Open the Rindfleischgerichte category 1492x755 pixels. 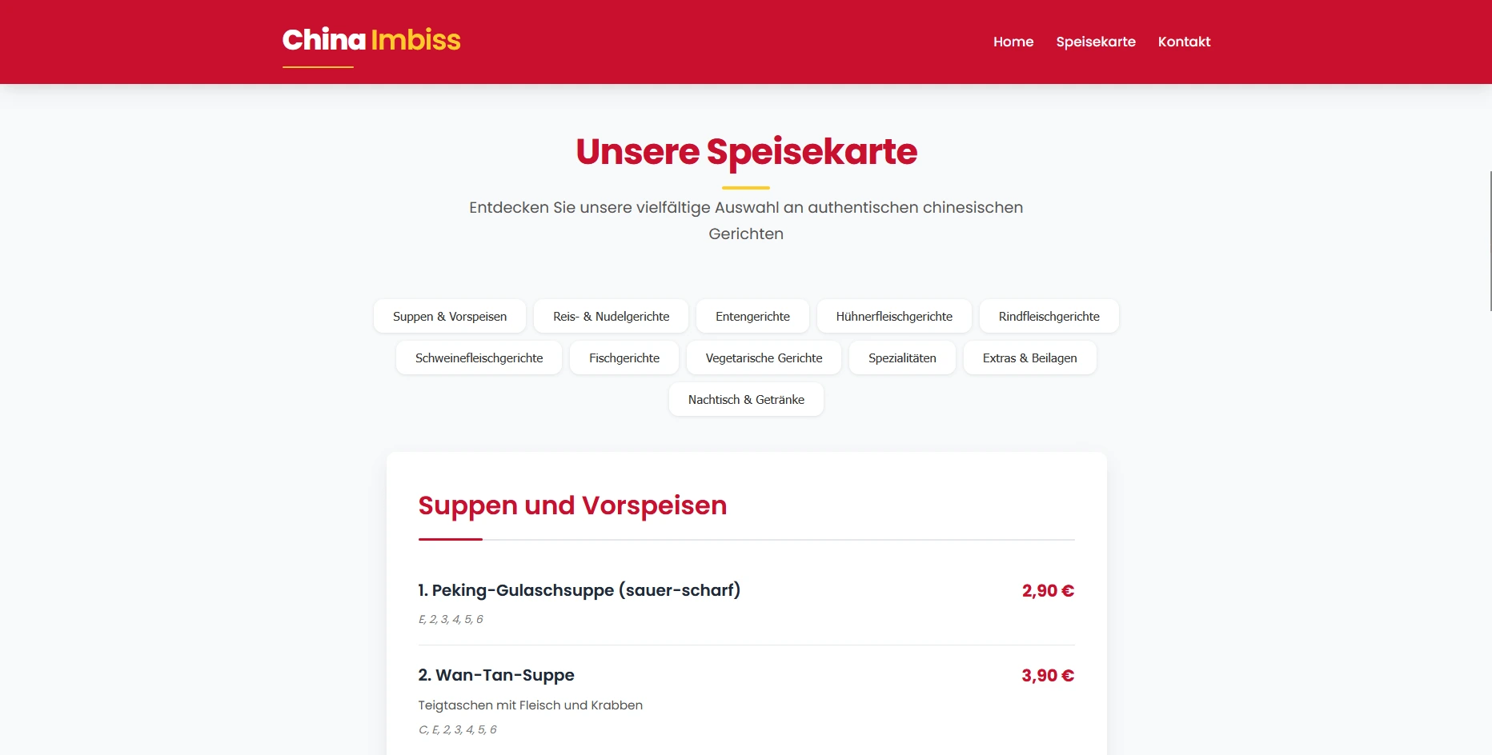coord(1049,316)
